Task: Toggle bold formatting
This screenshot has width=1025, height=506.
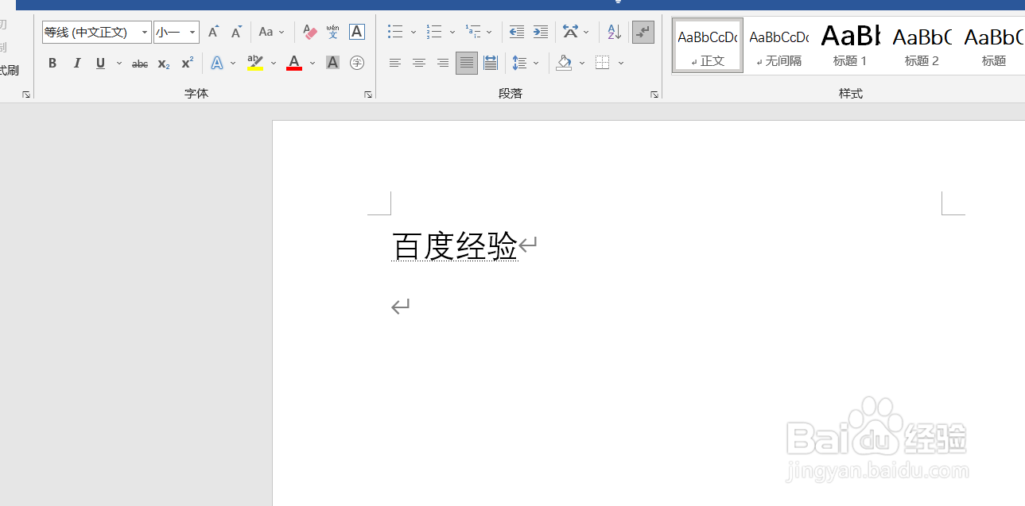Action: (52, 63)
